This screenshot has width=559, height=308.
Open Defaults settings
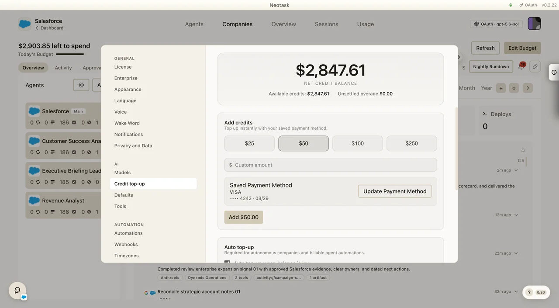pyautogui.click(x=153, y=195)
